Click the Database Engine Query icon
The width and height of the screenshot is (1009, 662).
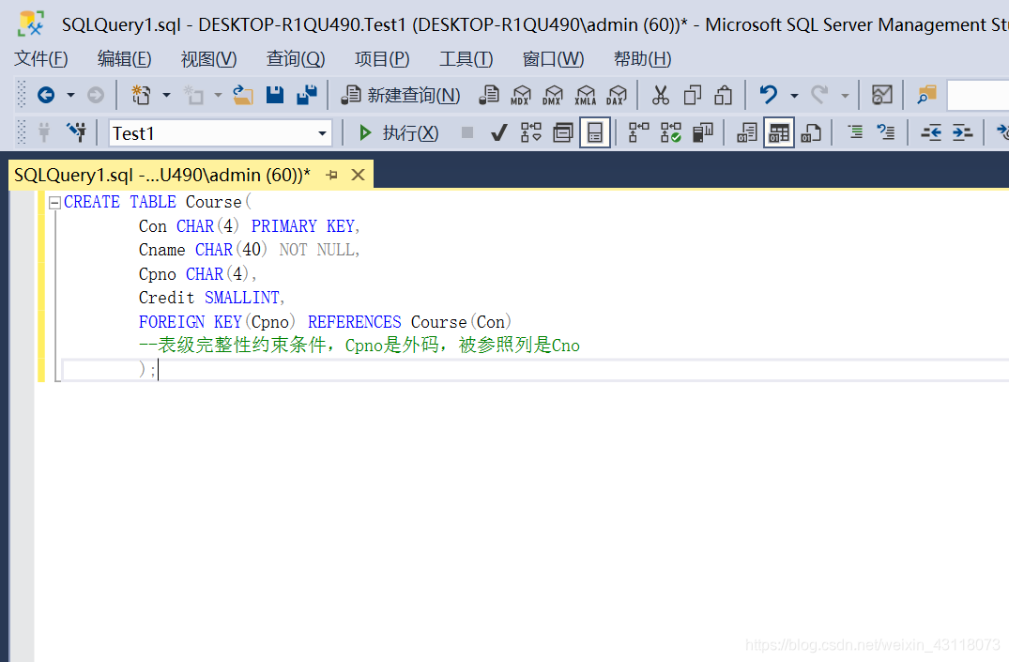(489, 95)
